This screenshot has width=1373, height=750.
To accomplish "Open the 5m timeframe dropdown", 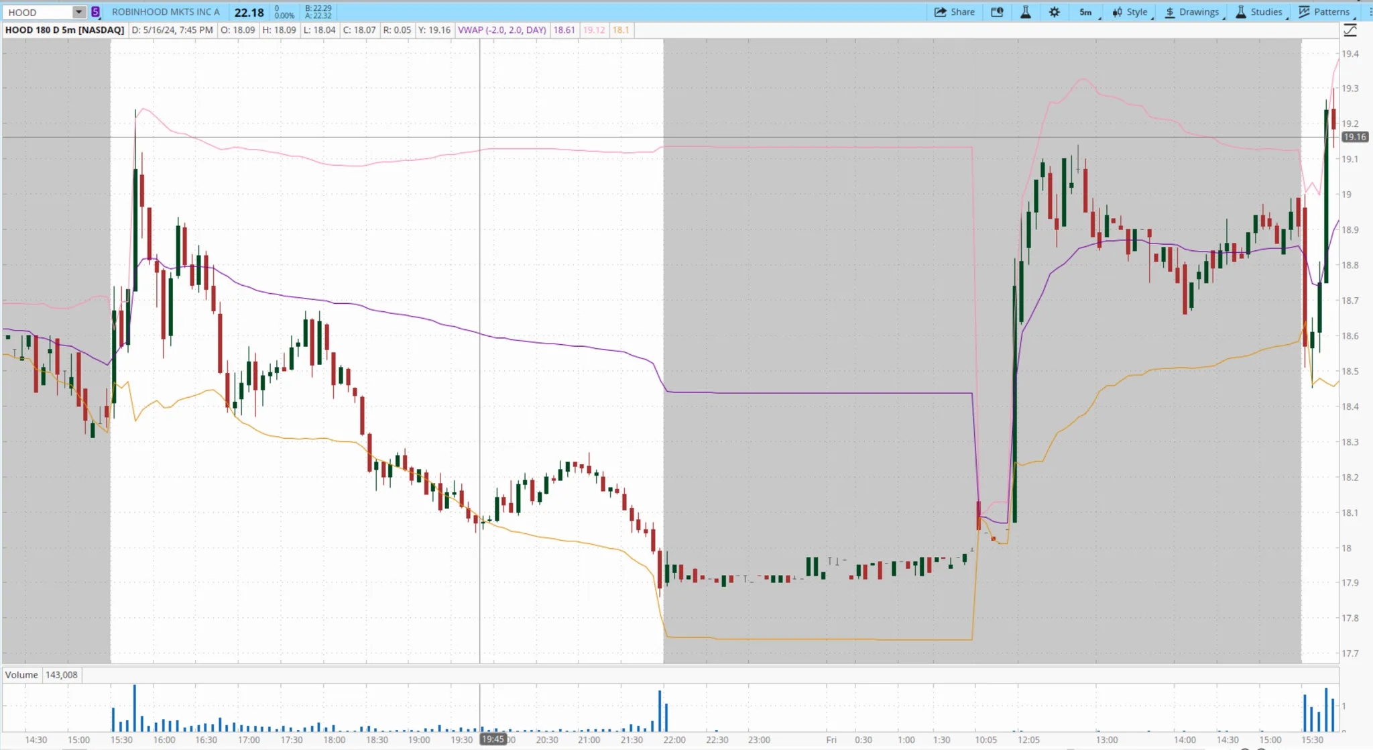I will 1086,12.
